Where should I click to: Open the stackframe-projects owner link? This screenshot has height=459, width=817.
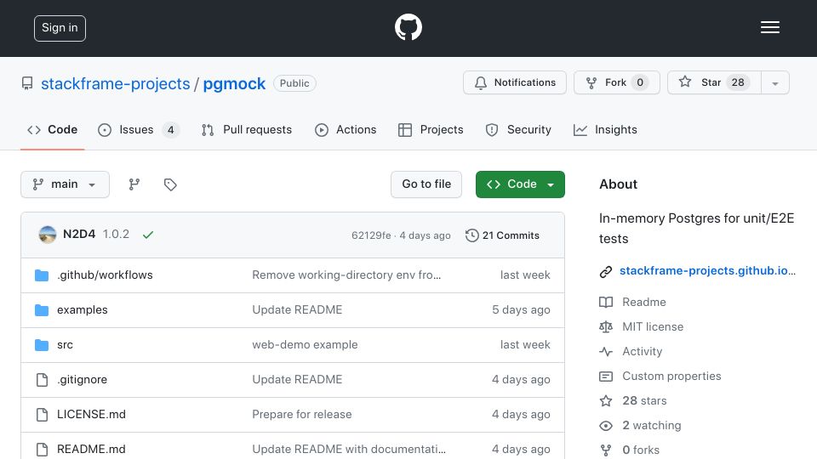coord(115,84)
